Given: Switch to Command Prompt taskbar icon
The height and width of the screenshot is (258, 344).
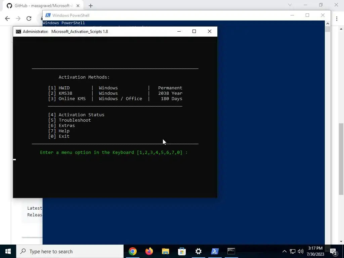Looking at the screenshot, I should click(x=231, y=251).
